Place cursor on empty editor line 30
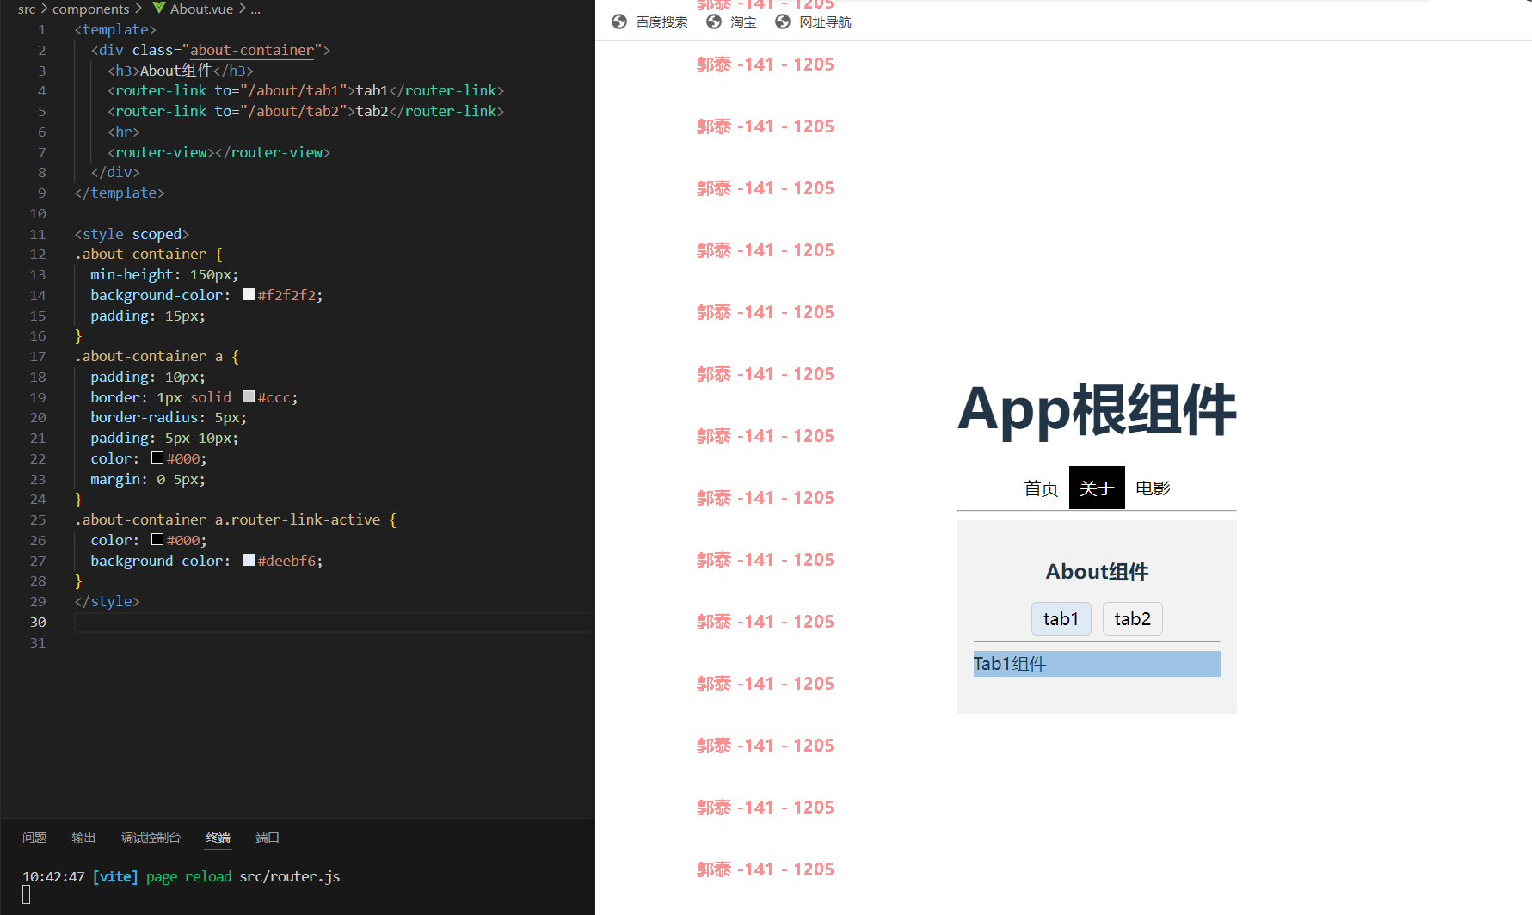This screenshot has height=915, width=1532. point(334,622)
